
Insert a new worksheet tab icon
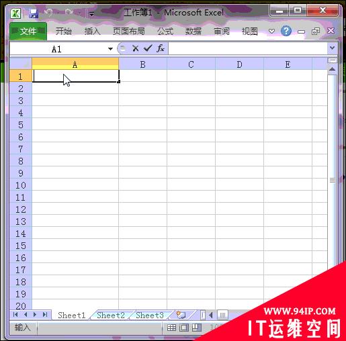[181, 315]
